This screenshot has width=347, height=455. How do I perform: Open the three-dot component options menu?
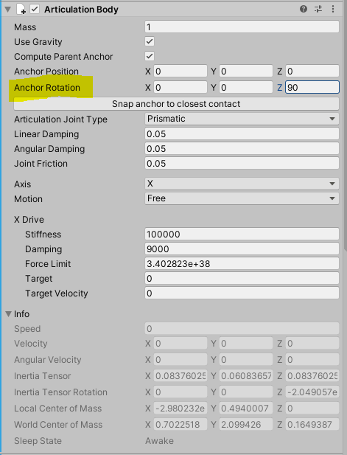tap(333, 10)
